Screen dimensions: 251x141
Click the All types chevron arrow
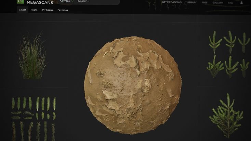(x=72, y=1)
